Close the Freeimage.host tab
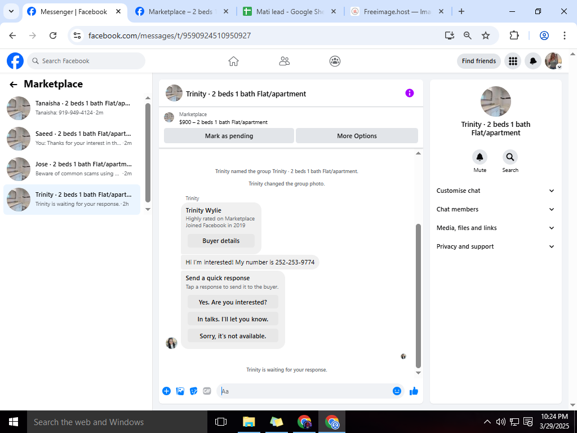This screenshot has width=577, height=433. pos(441,11)
